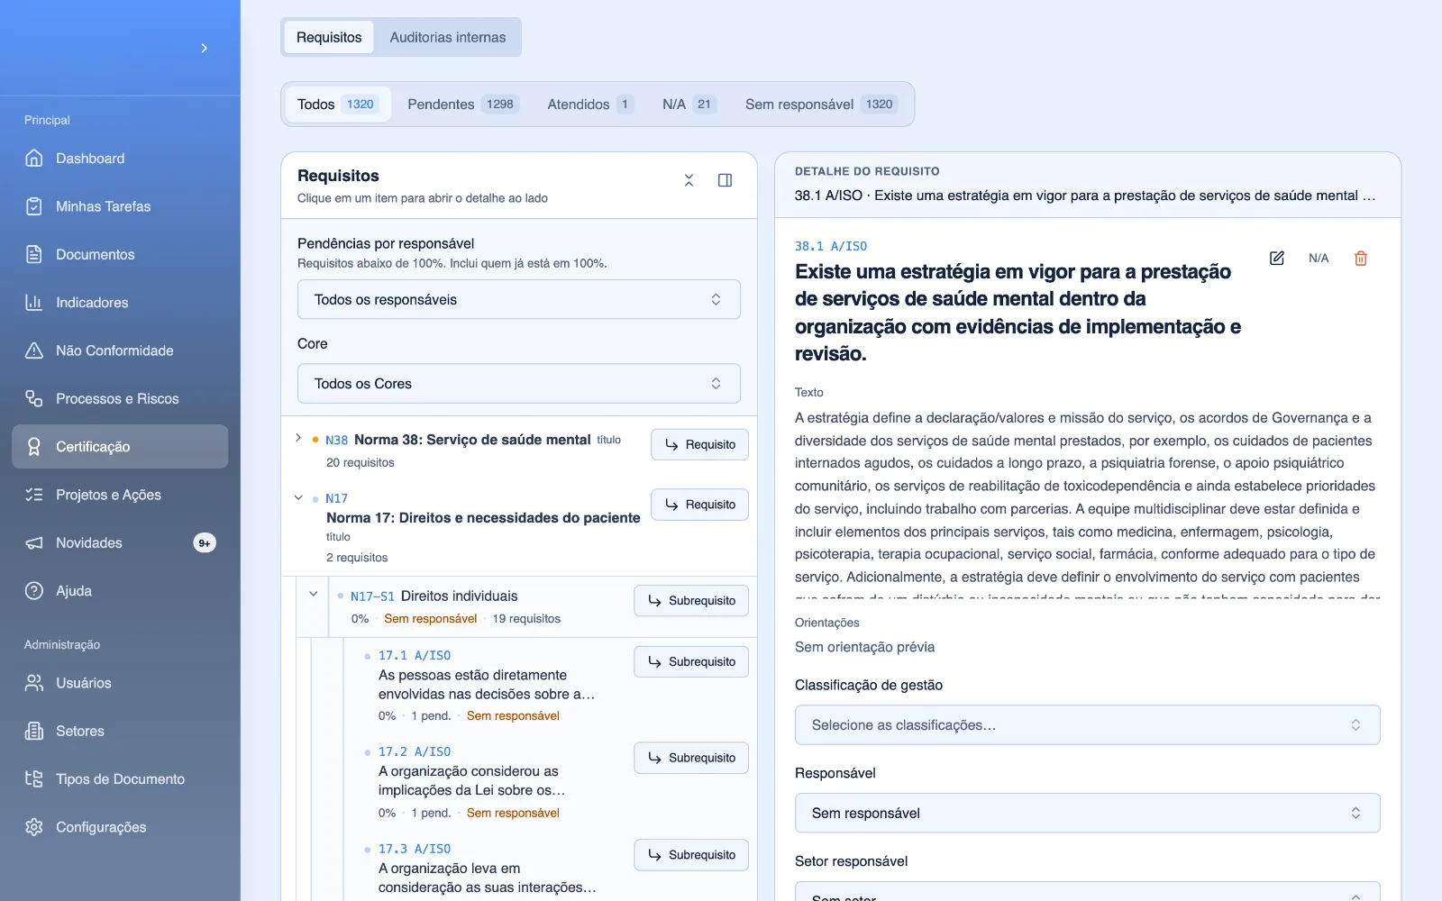The height and width of the screenshot is (901, 1442).
Task: Collapse the N17-S1 Direitos individuais section
Action: tap(314, 594)
